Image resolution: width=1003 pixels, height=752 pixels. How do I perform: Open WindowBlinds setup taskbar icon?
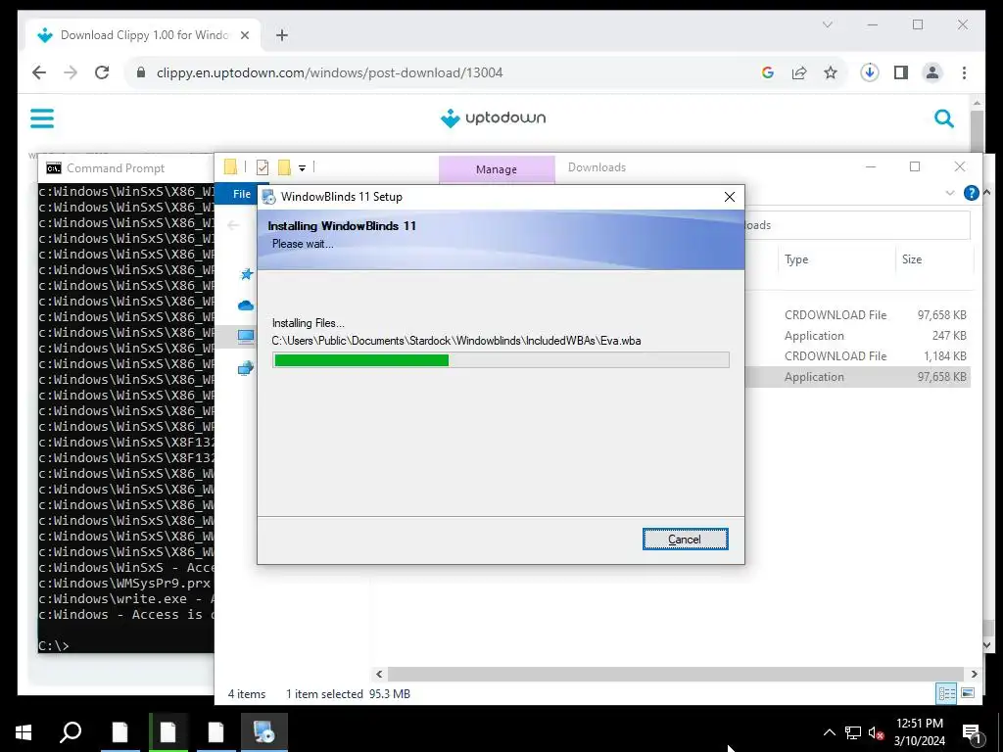tap(264, 732)
